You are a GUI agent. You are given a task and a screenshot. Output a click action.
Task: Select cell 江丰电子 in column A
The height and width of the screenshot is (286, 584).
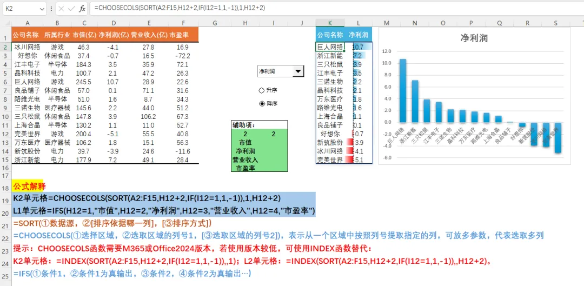27,64
